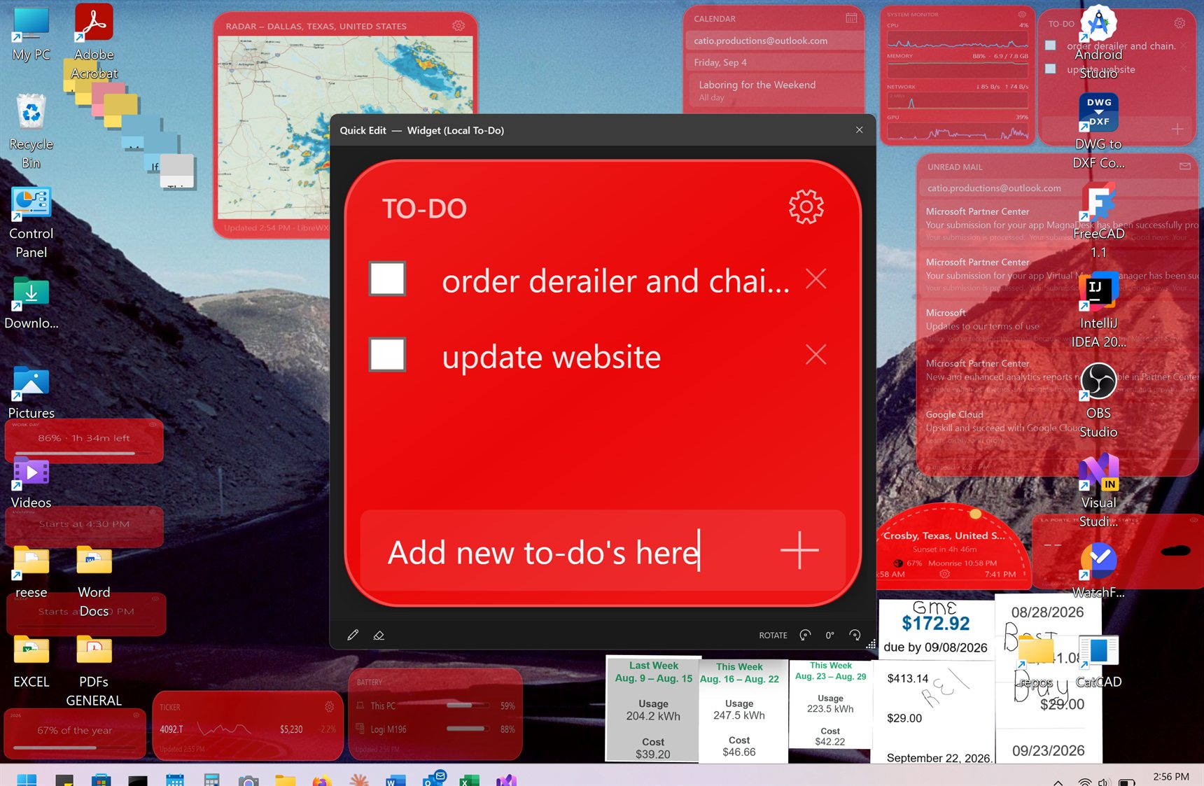Viewport: 1204px width, 786px height.
Task: Click the $172.92 GME amount on the sticky note
Action: click(935, 623)
